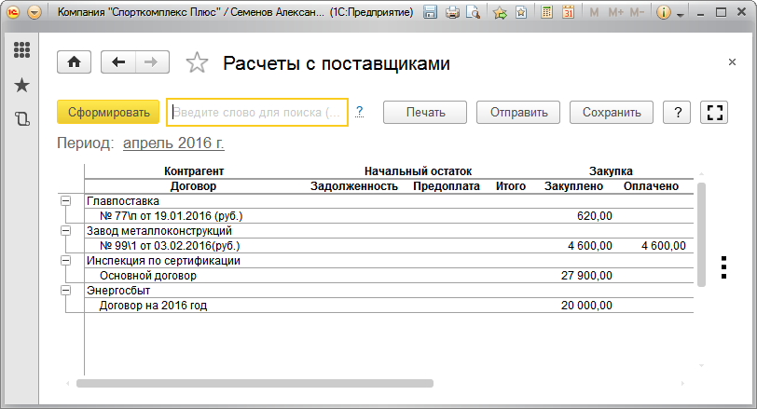Open the three-dot more options menu
Image resolution: width=757 pixels, height=409 pixels.
pyautogui.click(x=723, y=267)
